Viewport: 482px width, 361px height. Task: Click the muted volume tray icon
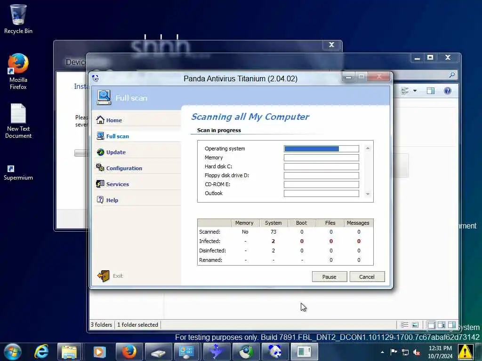[x=417, y=352]
